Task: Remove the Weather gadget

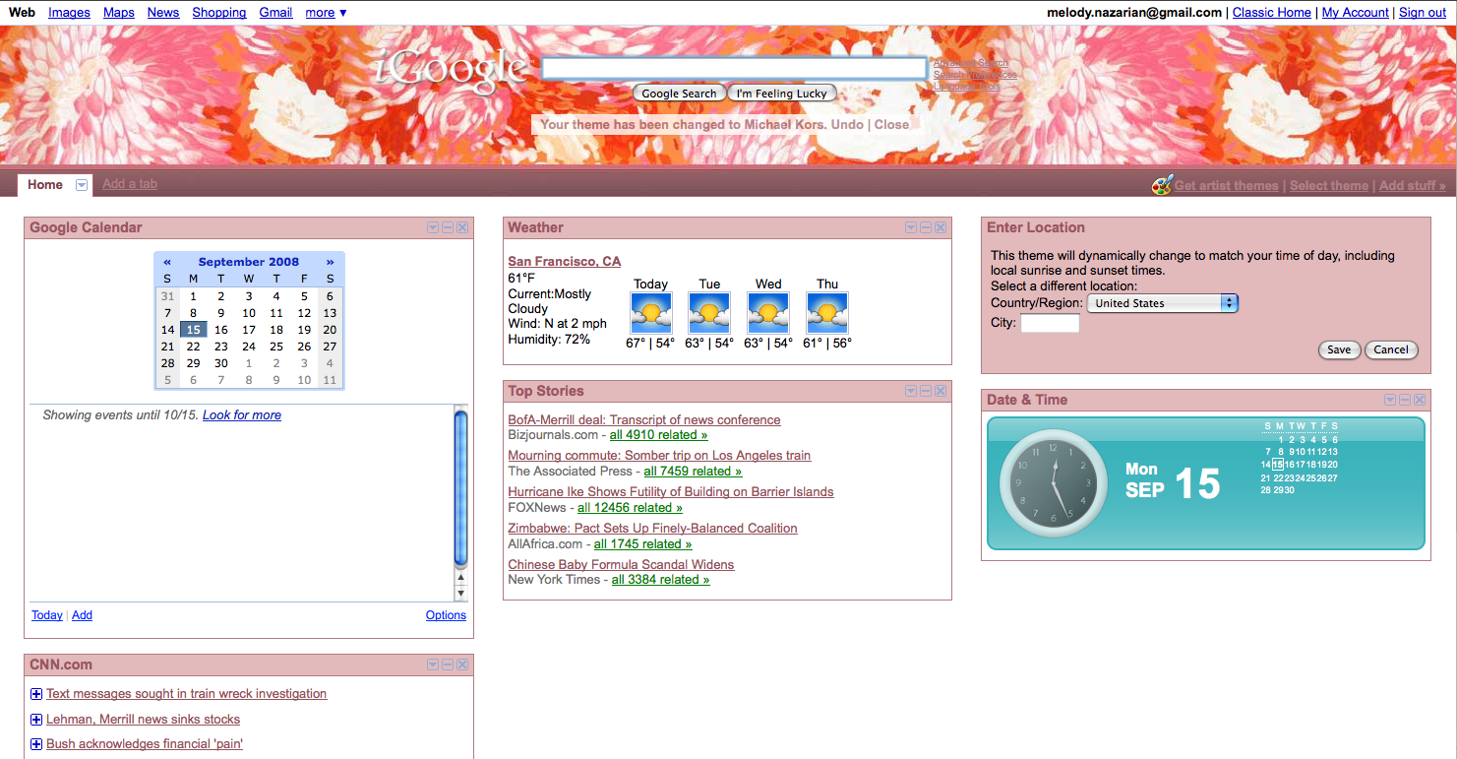Action: (941, 227)
